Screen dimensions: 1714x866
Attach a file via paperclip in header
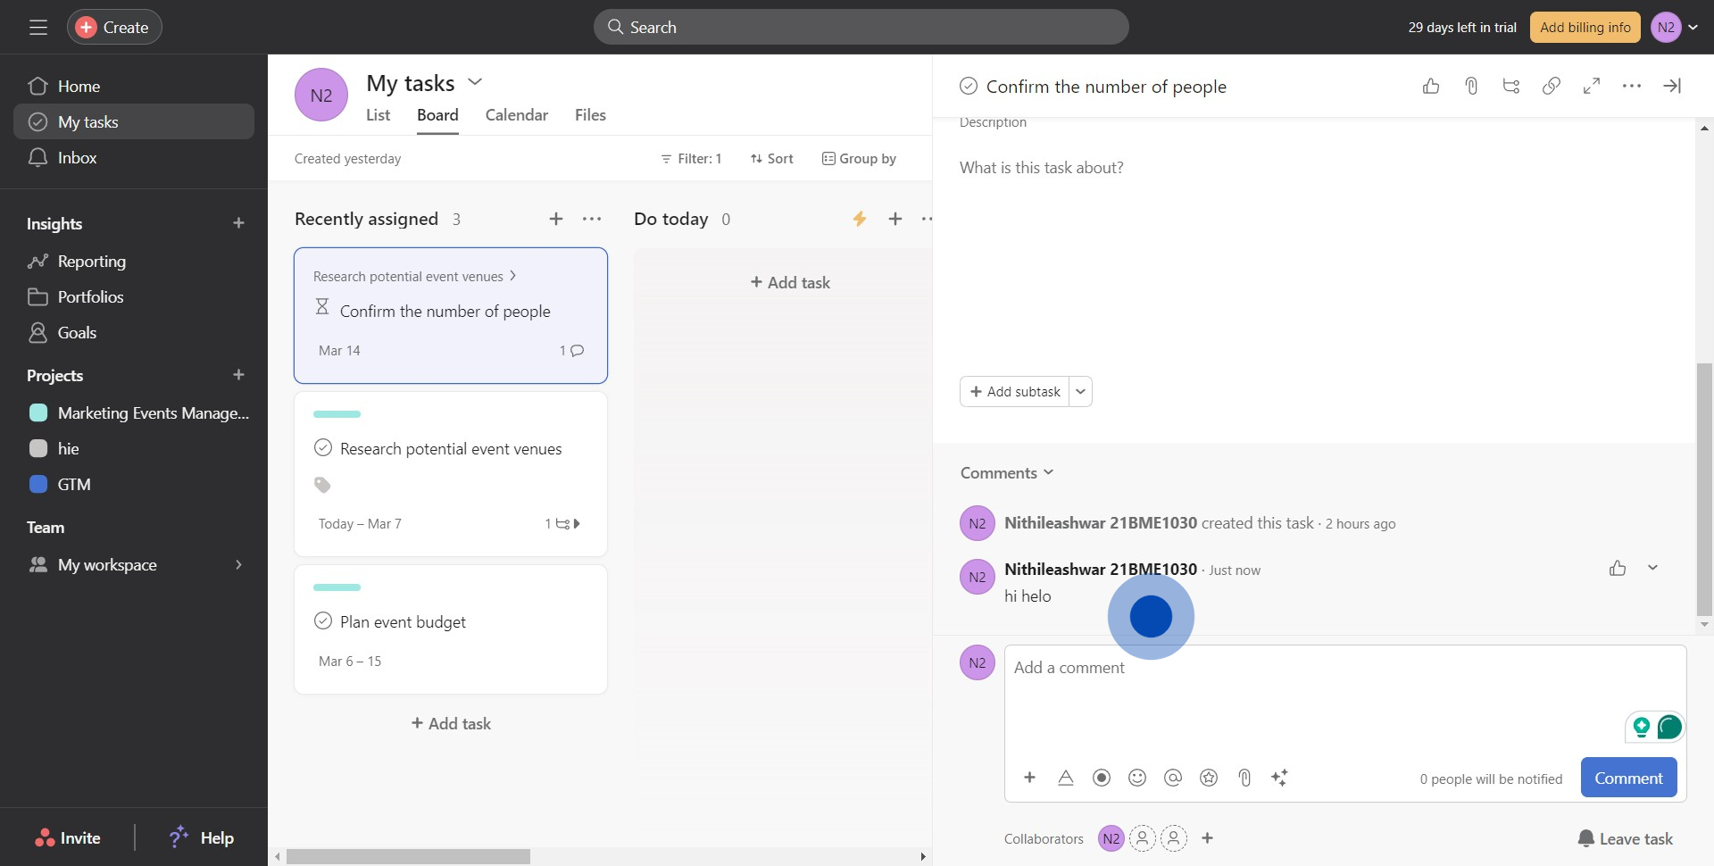click(x=1471, y=86)
